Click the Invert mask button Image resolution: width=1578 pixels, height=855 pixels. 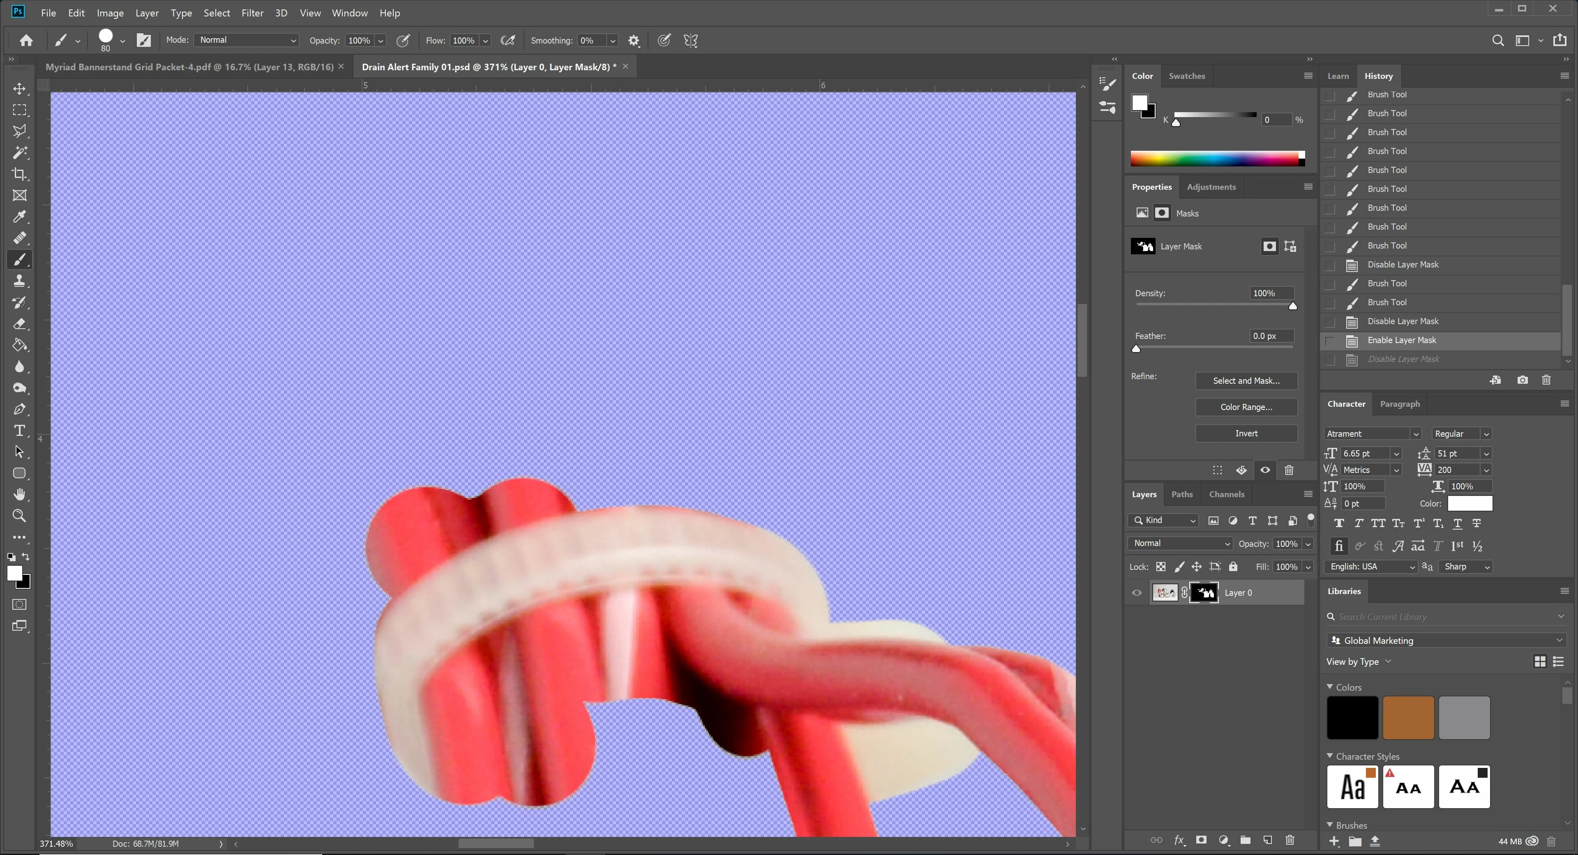(1246, 433)
